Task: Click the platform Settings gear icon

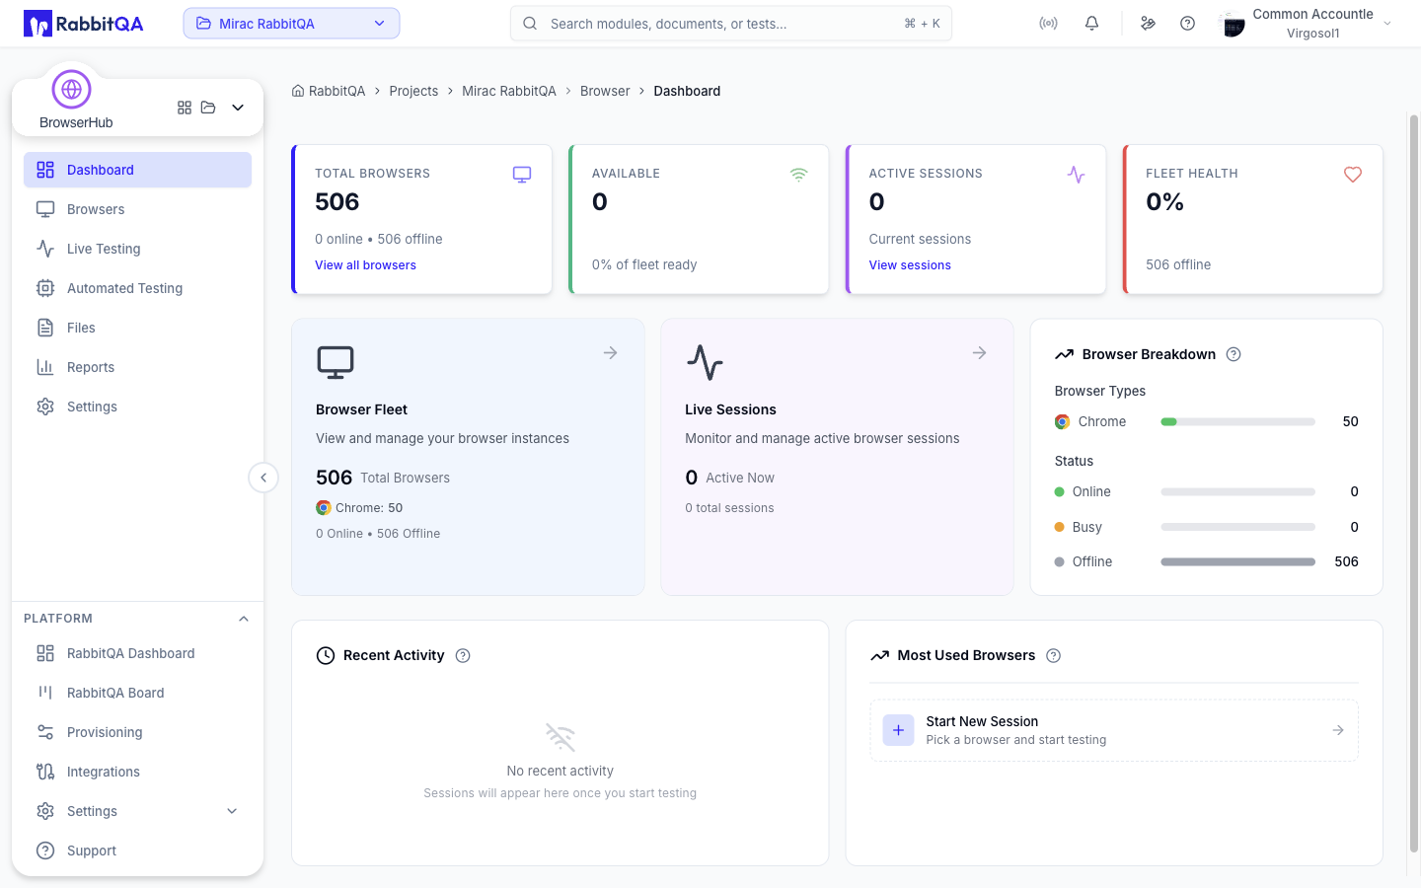Action: 45,811
